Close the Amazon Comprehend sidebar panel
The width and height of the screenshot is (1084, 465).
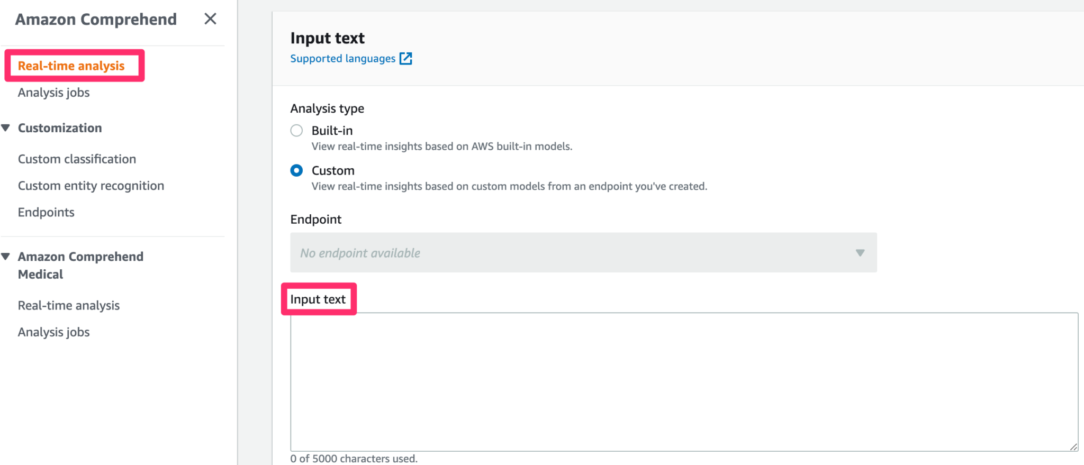[210, 19]
